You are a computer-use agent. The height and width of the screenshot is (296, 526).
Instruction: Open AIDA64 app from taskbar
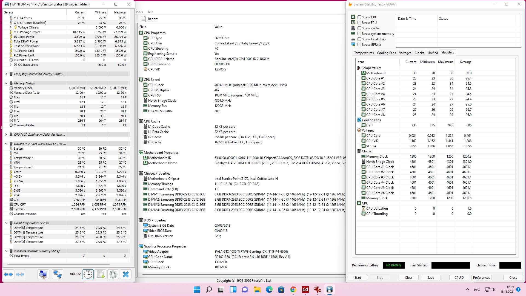tap(305, 290)
